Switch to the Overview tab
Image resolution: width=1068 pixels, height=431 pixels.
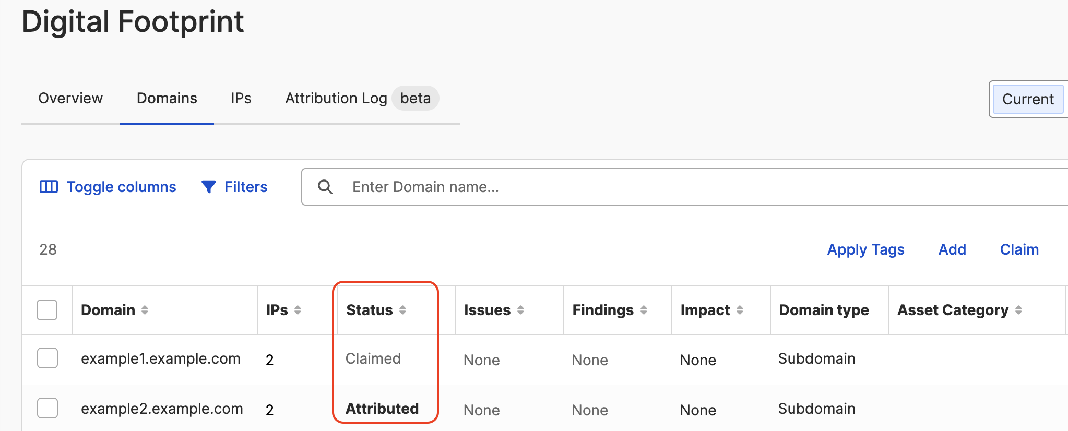tap(70, 98)
